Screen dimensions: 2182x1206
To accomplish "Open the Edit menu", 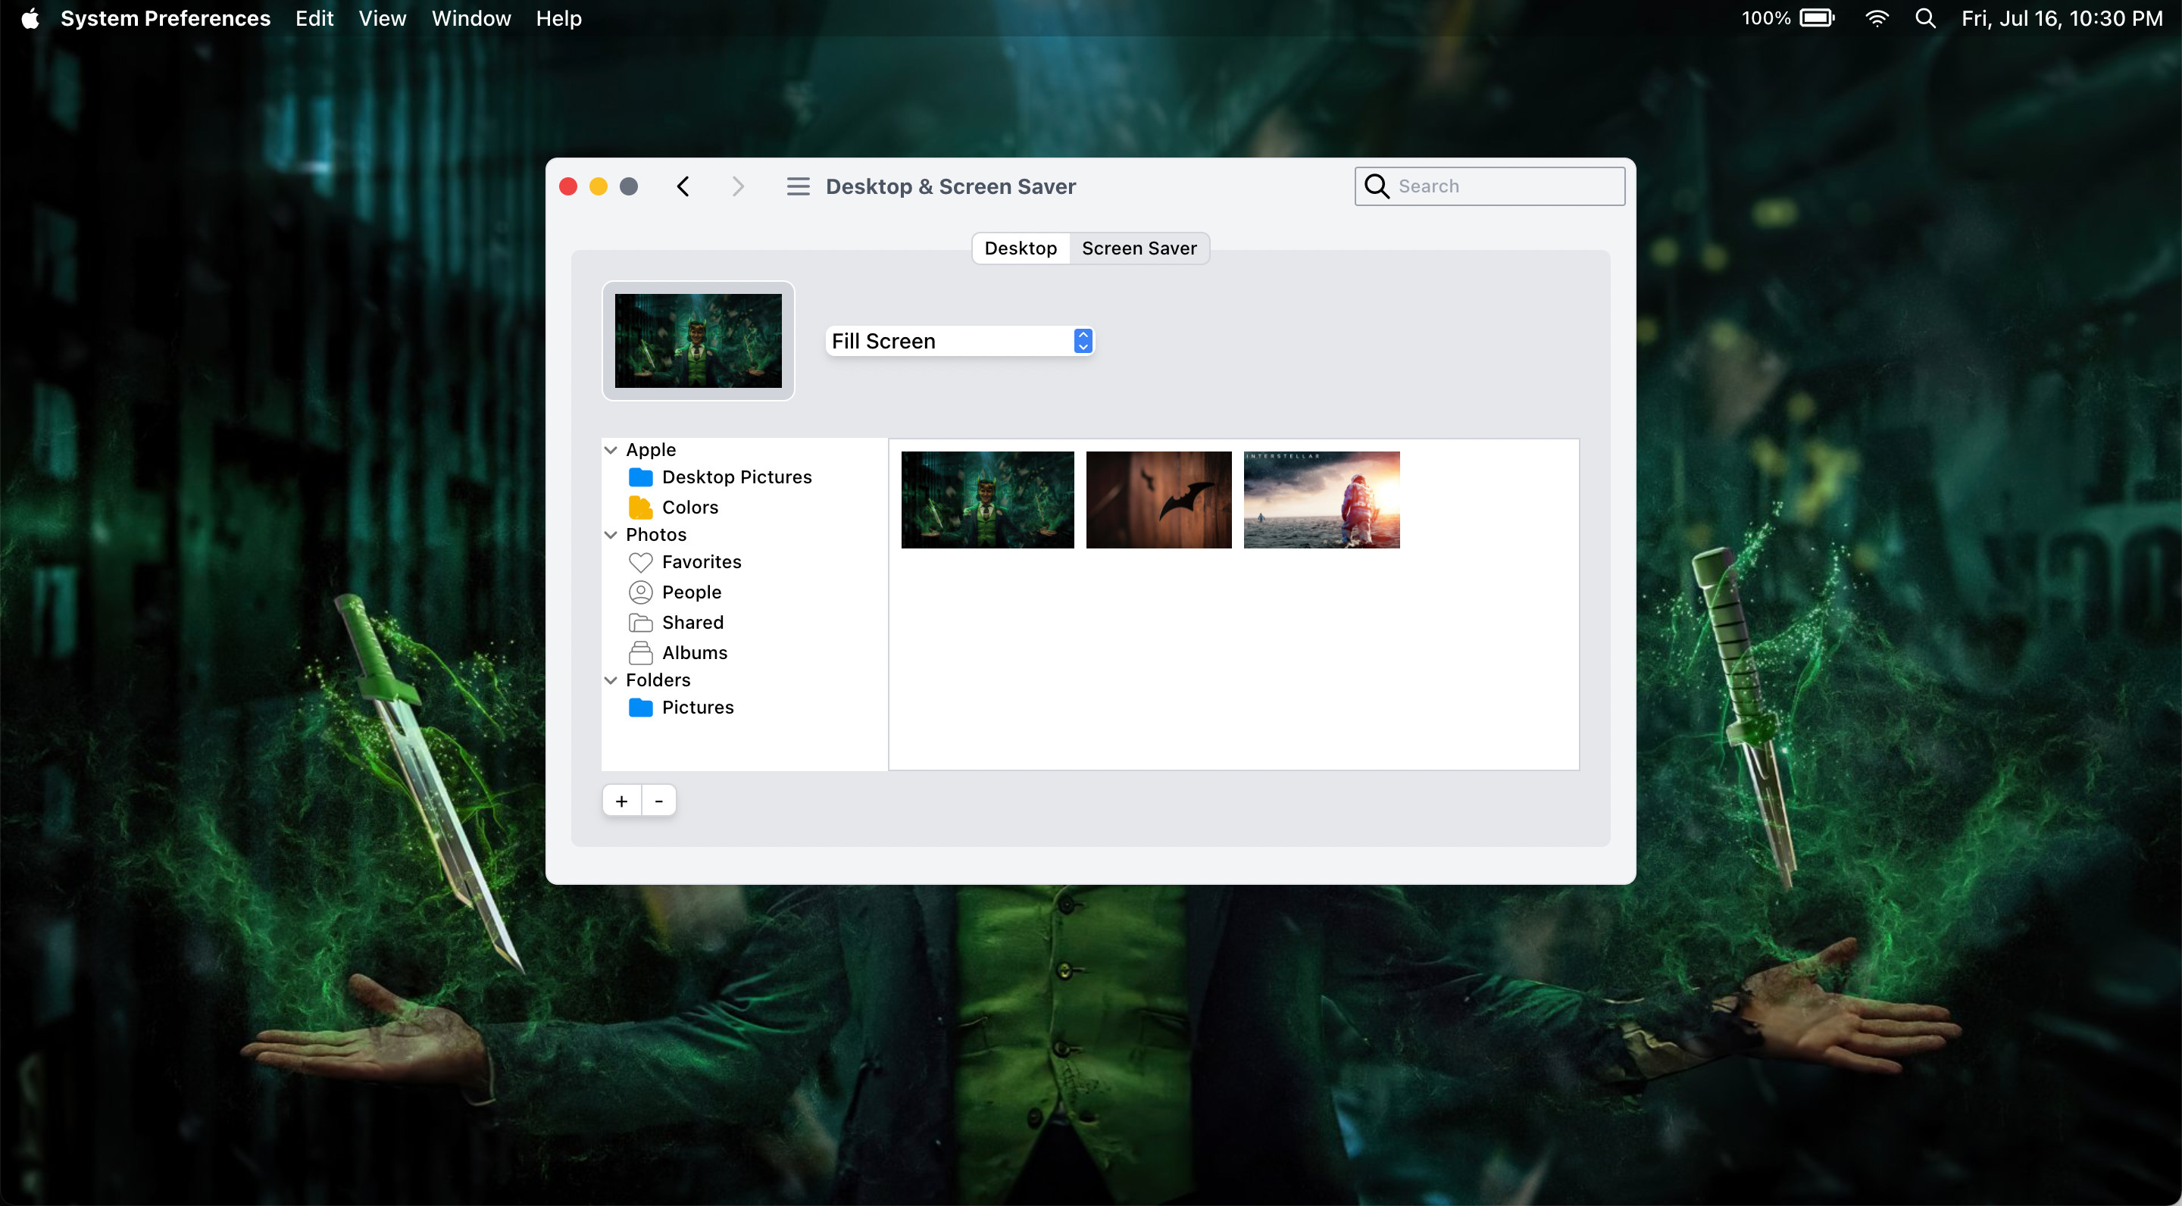I will pos(314,17).
